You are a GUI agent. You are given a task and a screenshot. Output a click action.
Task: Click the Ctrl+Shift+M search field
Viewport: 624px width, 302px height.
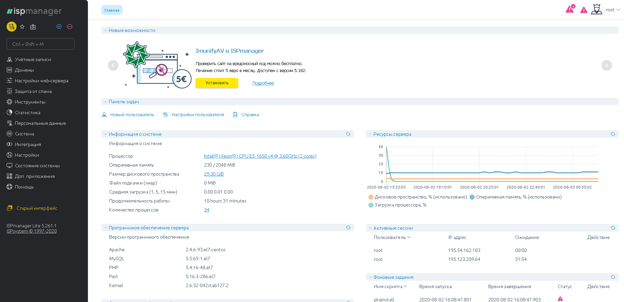pyautogui.click(x=40, y=44)
